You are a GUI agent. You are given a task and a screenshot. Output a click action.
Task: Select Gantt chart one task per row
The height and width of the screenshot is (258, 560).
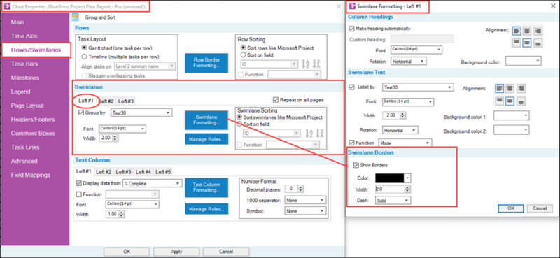click(84, 48)
